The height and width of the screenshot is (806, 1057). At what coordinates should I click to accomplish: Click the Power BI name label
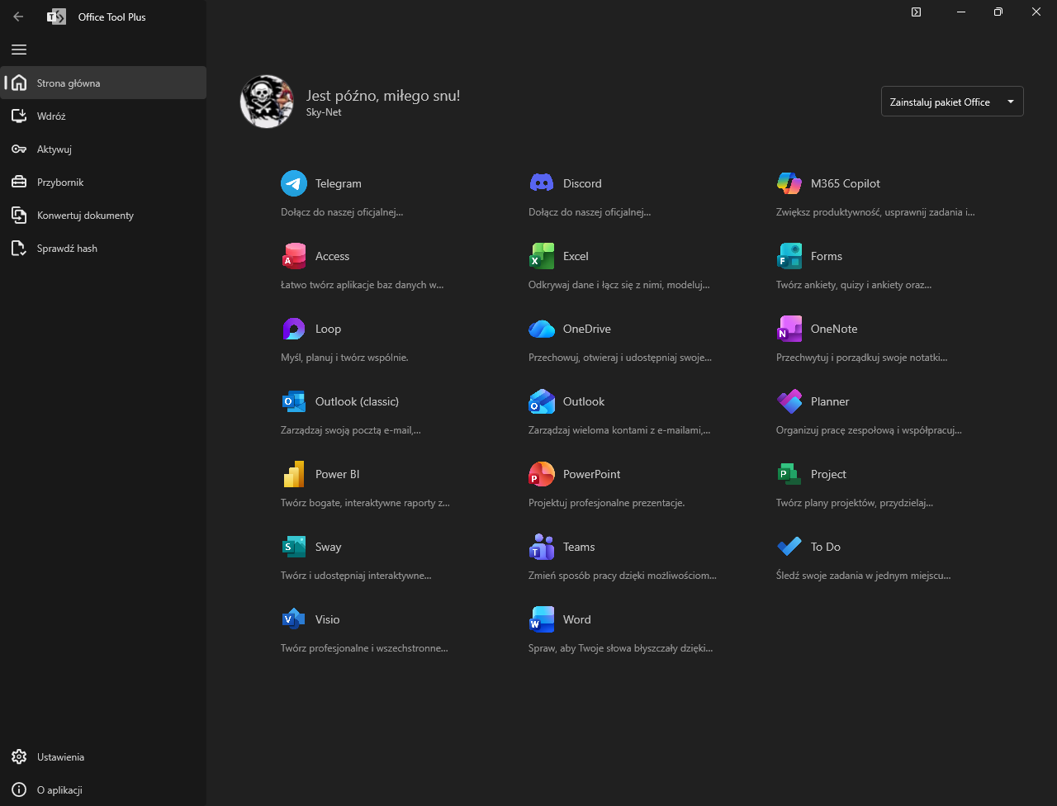pyautogui.click(x=337, y=474)
